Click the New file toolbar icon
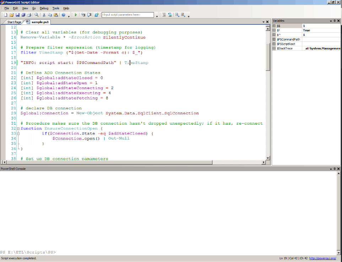Screen dimensions: 342x262 6,15
